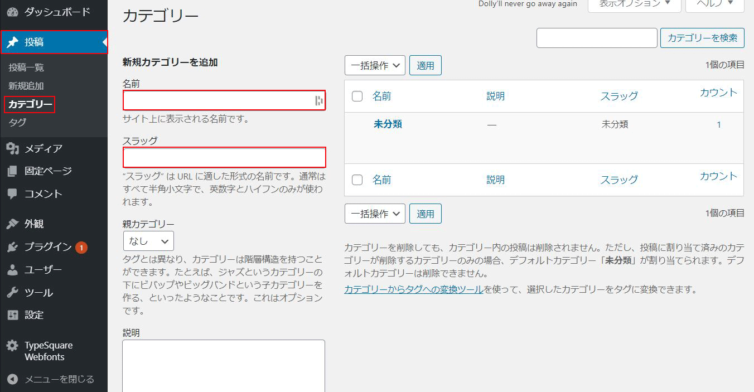The image size is (754, 392).
Task: Click the ツール wrench icon
Action: (12, 293)
